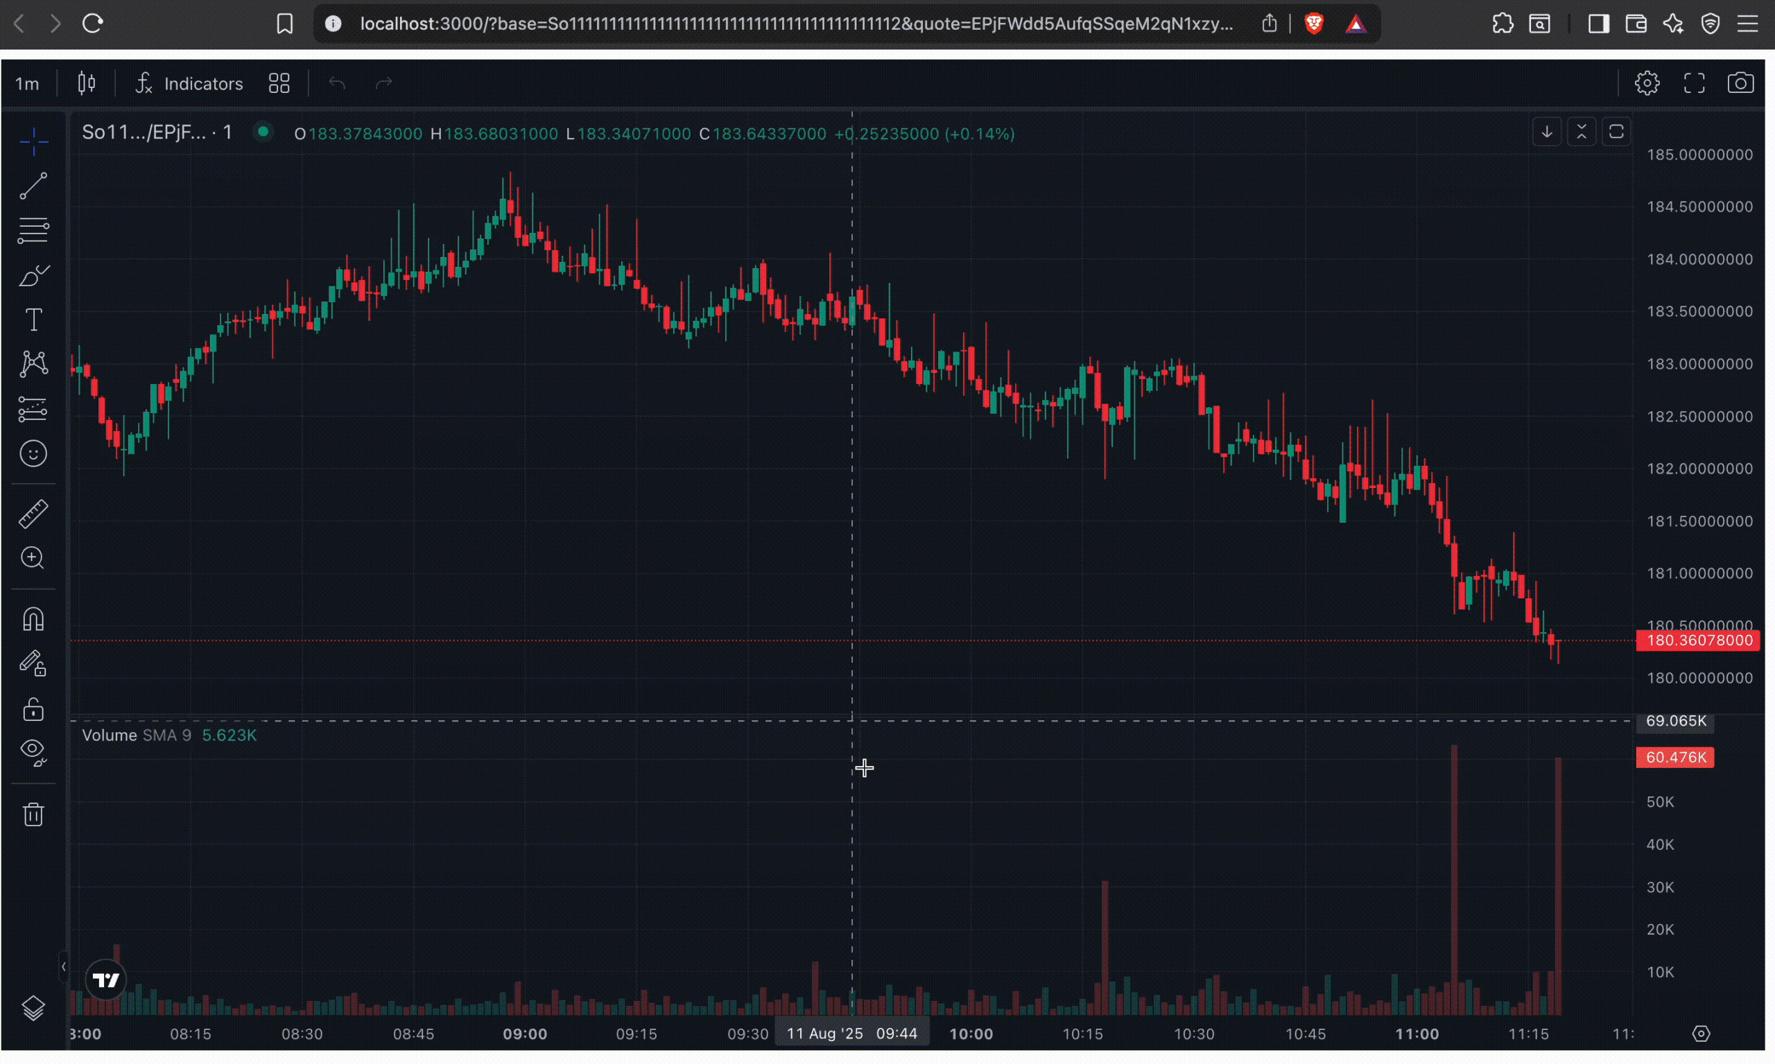Select the brush drawing tool

pyautogui.click(x=33, y=275)
